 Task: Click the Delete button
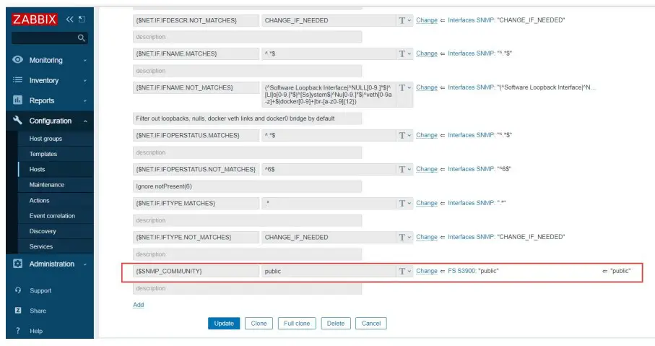pyautogui.click(x=335, y=324)
